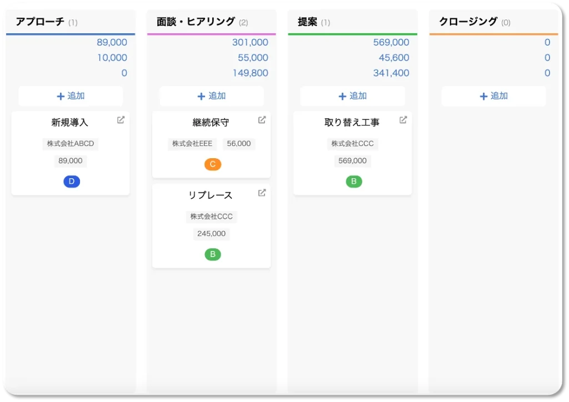
Task: Click the 341,400 figure under 提案
Action: pyautogui.click(x=392, y=73)
